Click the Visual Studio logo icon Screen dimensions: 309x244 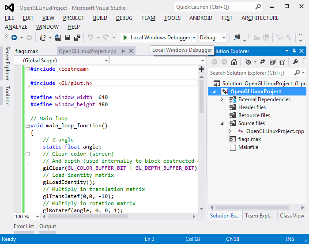10,8
